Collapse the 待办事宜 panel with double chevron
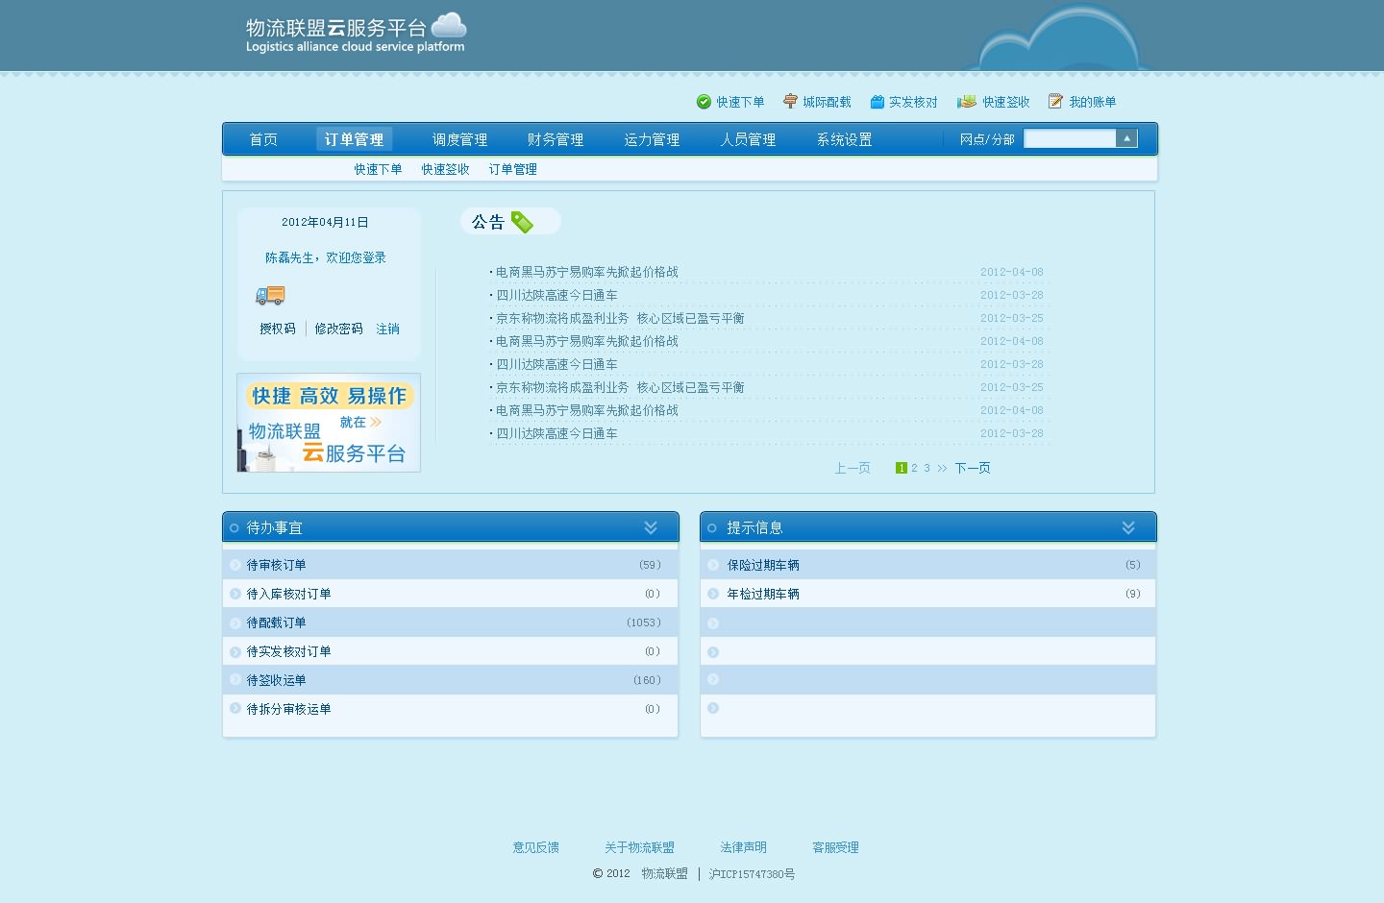 coord(651,527)
